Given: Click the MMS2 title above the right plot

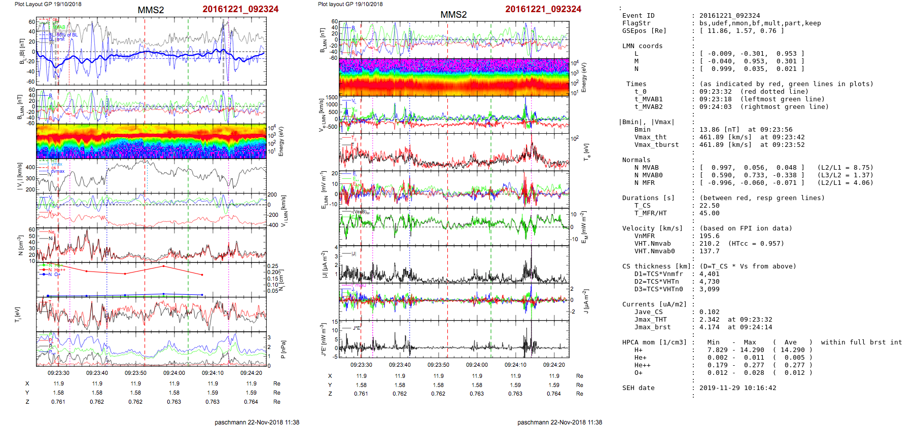Looking at the screenshot, I should (453, 15).
